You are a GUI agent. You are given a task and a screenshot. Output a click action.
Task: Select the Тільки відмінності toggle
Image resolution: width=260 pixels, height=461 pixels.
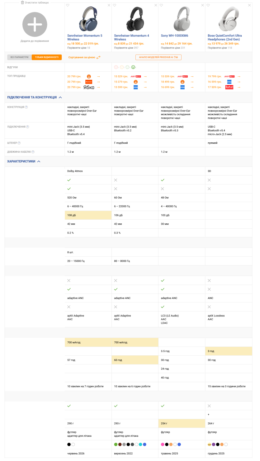tap(47, 57)
